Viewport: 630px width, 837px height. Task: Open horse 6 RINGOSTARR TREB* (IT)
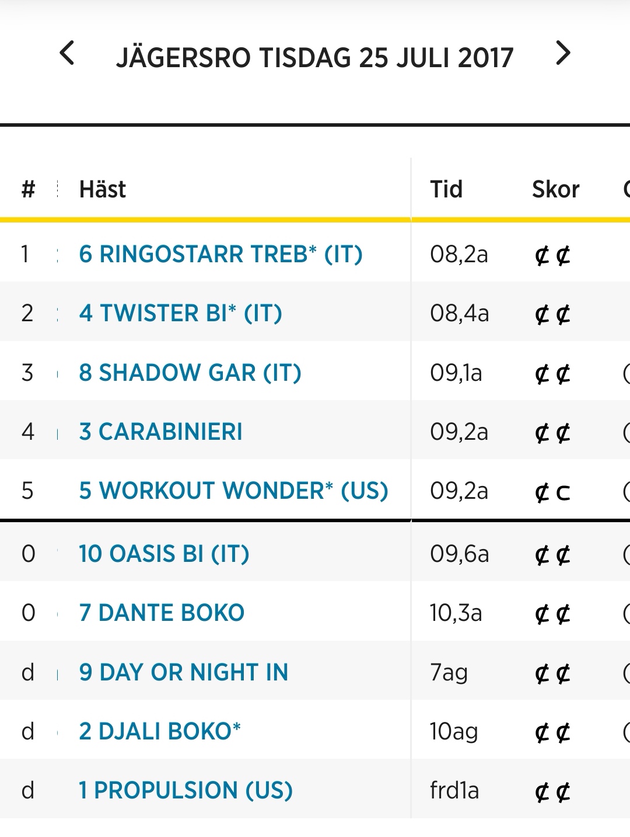221,254
